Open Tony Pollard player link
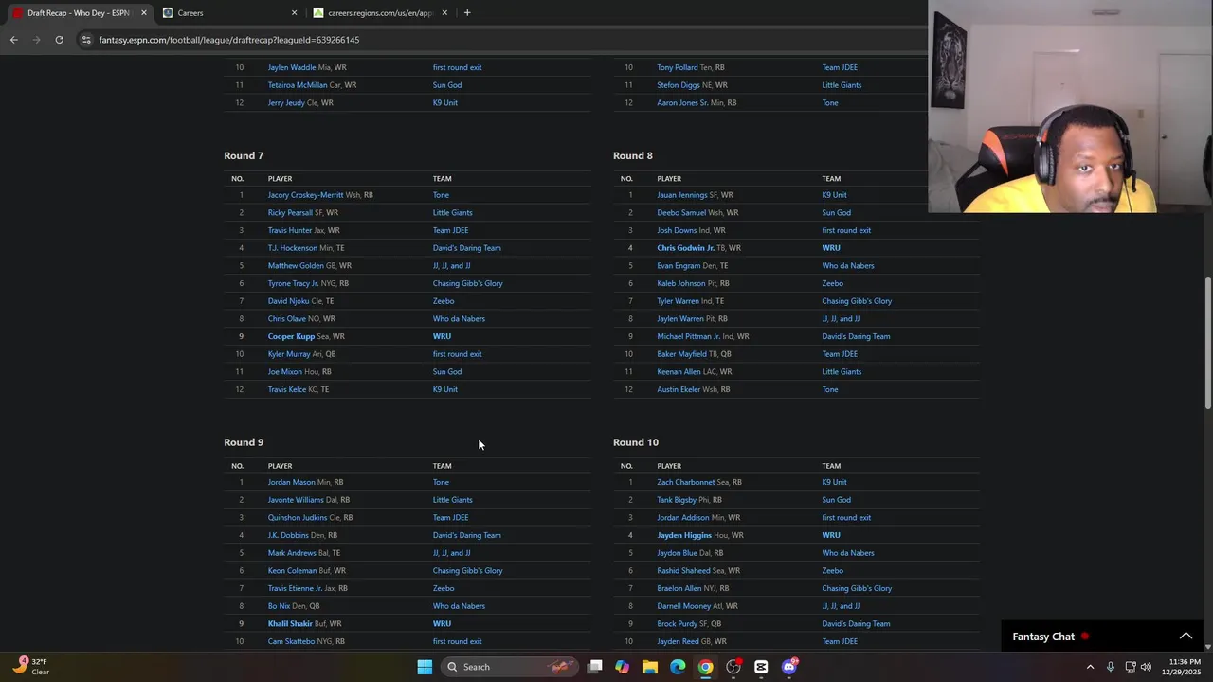 678,67
